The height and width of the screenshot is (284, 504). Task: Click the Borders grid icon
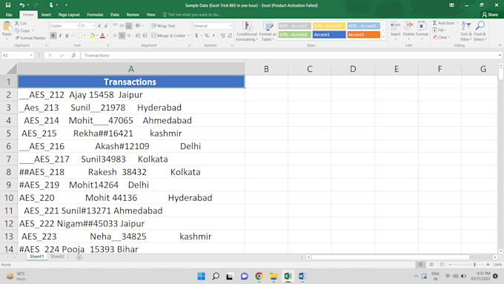pyautogui.click(x=80, y=36)
